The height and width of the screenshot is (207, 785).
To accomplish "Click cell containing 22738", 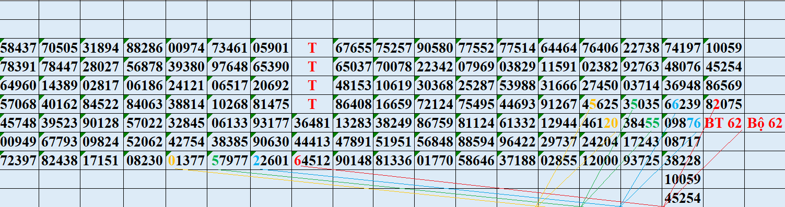I will (x=641, y=48).
